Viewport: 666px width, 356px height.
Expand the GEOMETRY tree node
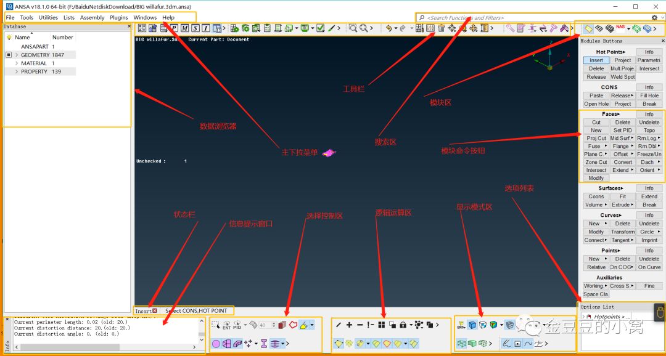(x=17, y=55)
